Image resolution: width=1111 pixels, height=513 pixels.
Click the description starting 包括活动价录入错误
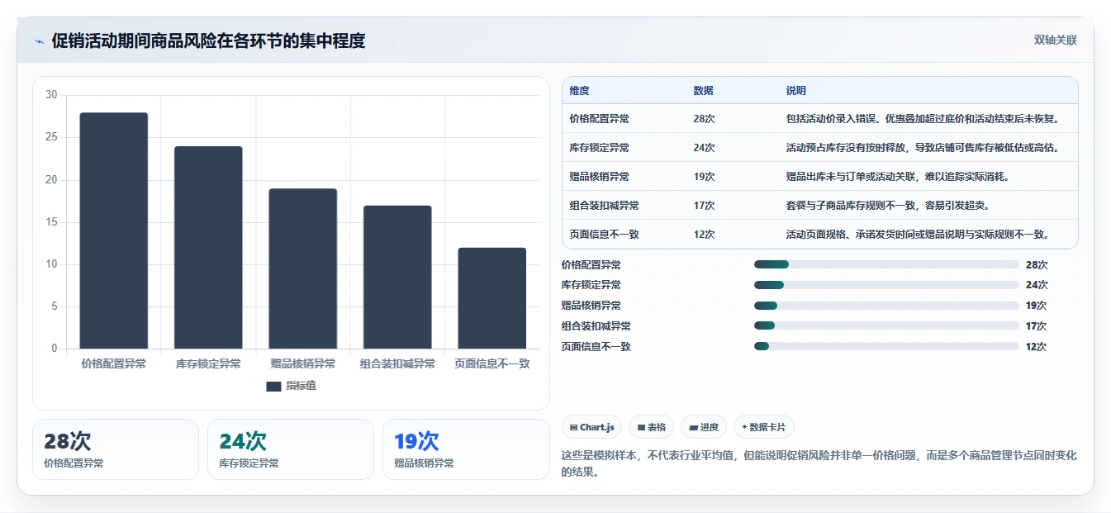[x=922, y=119]
